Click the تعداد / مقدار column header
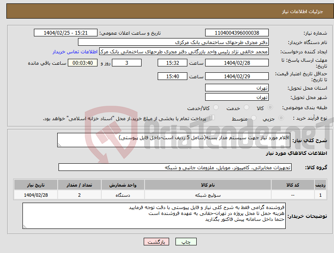This screenshot has width=334, height=253. coord(79,185)
